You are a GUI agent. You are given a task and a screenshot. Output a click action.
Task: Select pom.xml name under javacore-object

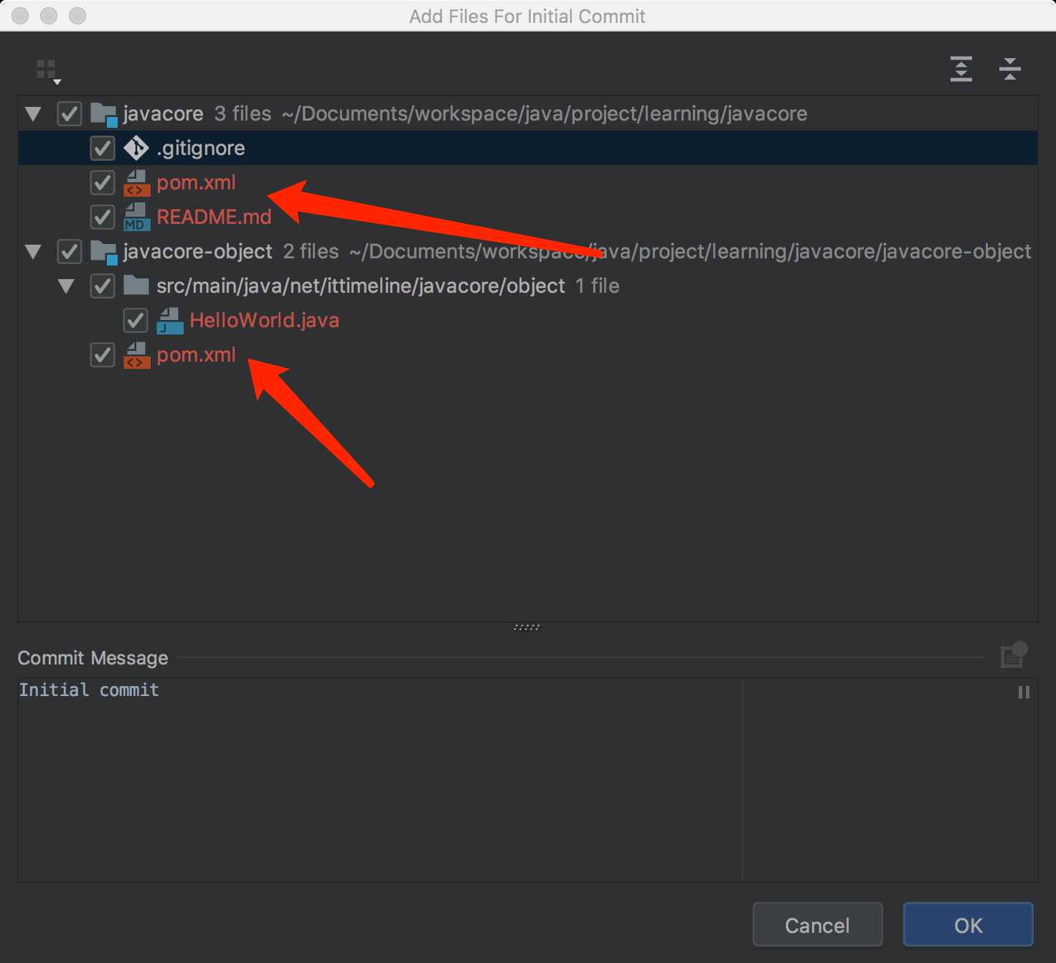tap(196, 355)
